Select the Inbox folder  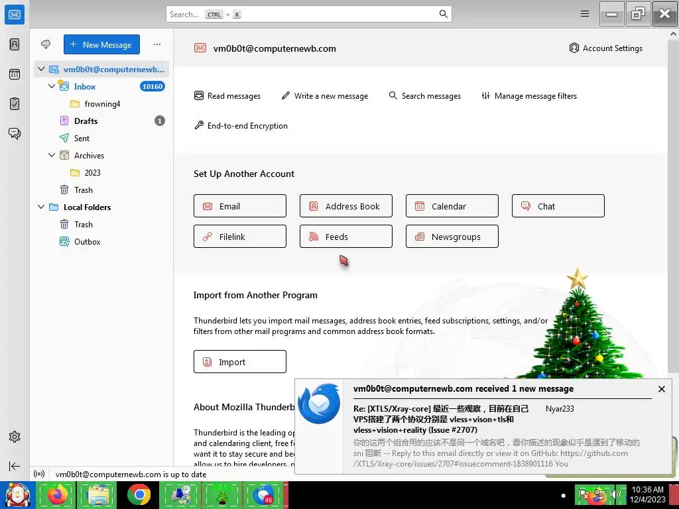(101, 86)
